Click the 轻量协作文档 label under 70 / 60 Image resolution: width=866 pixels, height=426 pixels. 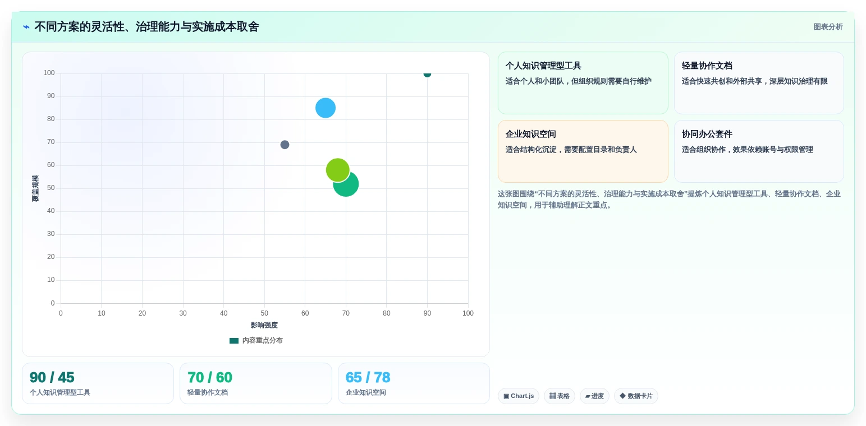pyautogui.click(x=208, y=392)
